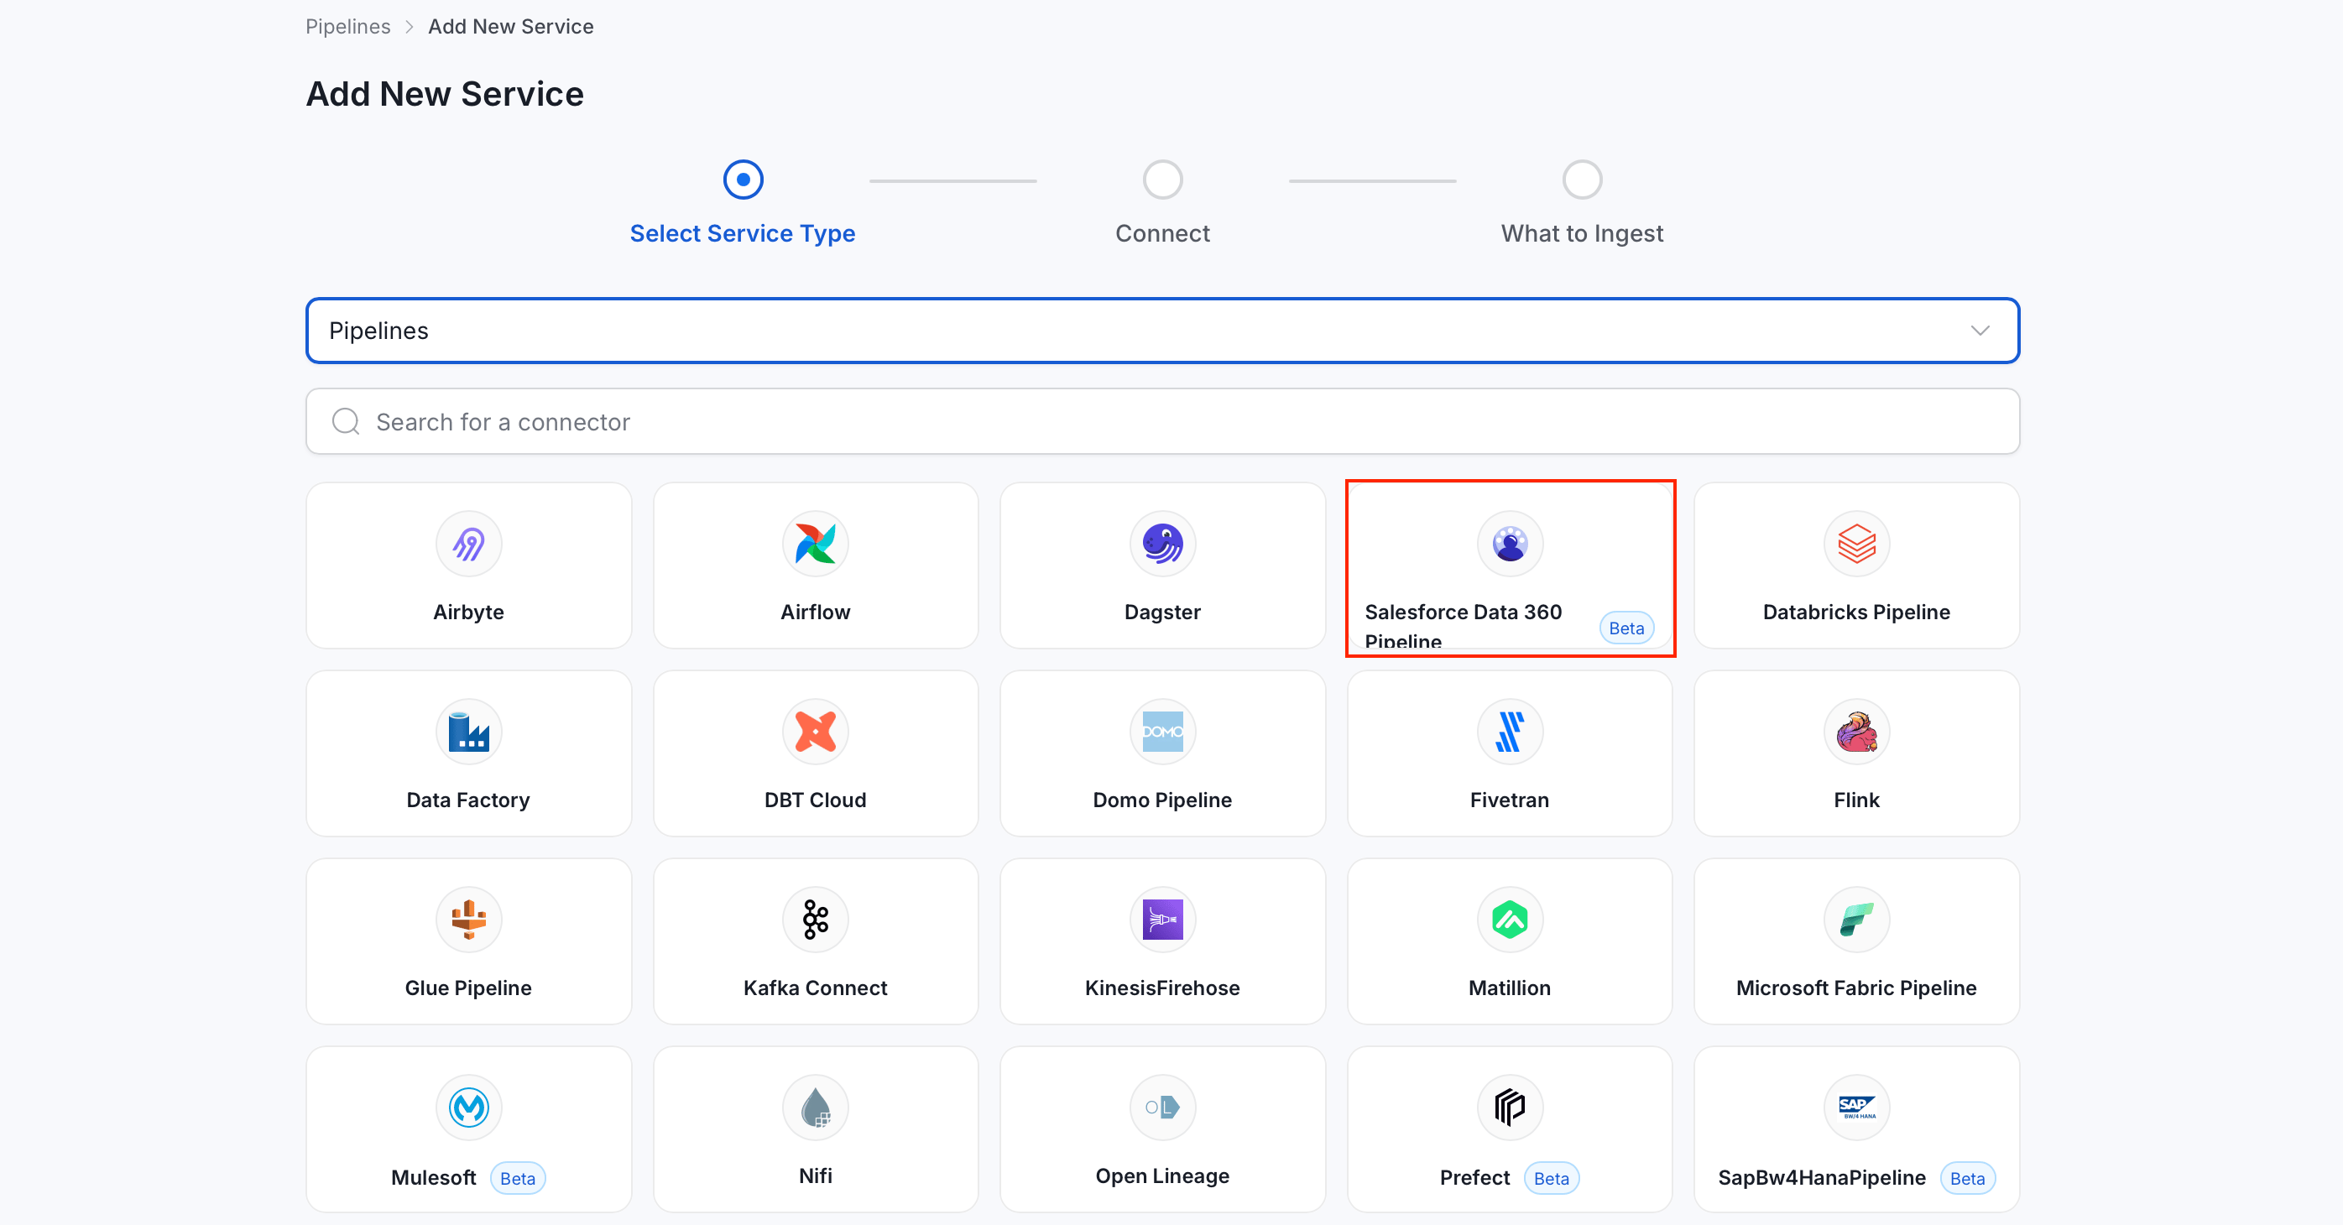The height and width of the screenshot is (1225, 2343).
Task: Select the Matillion connector icon
Action: 1510,920
